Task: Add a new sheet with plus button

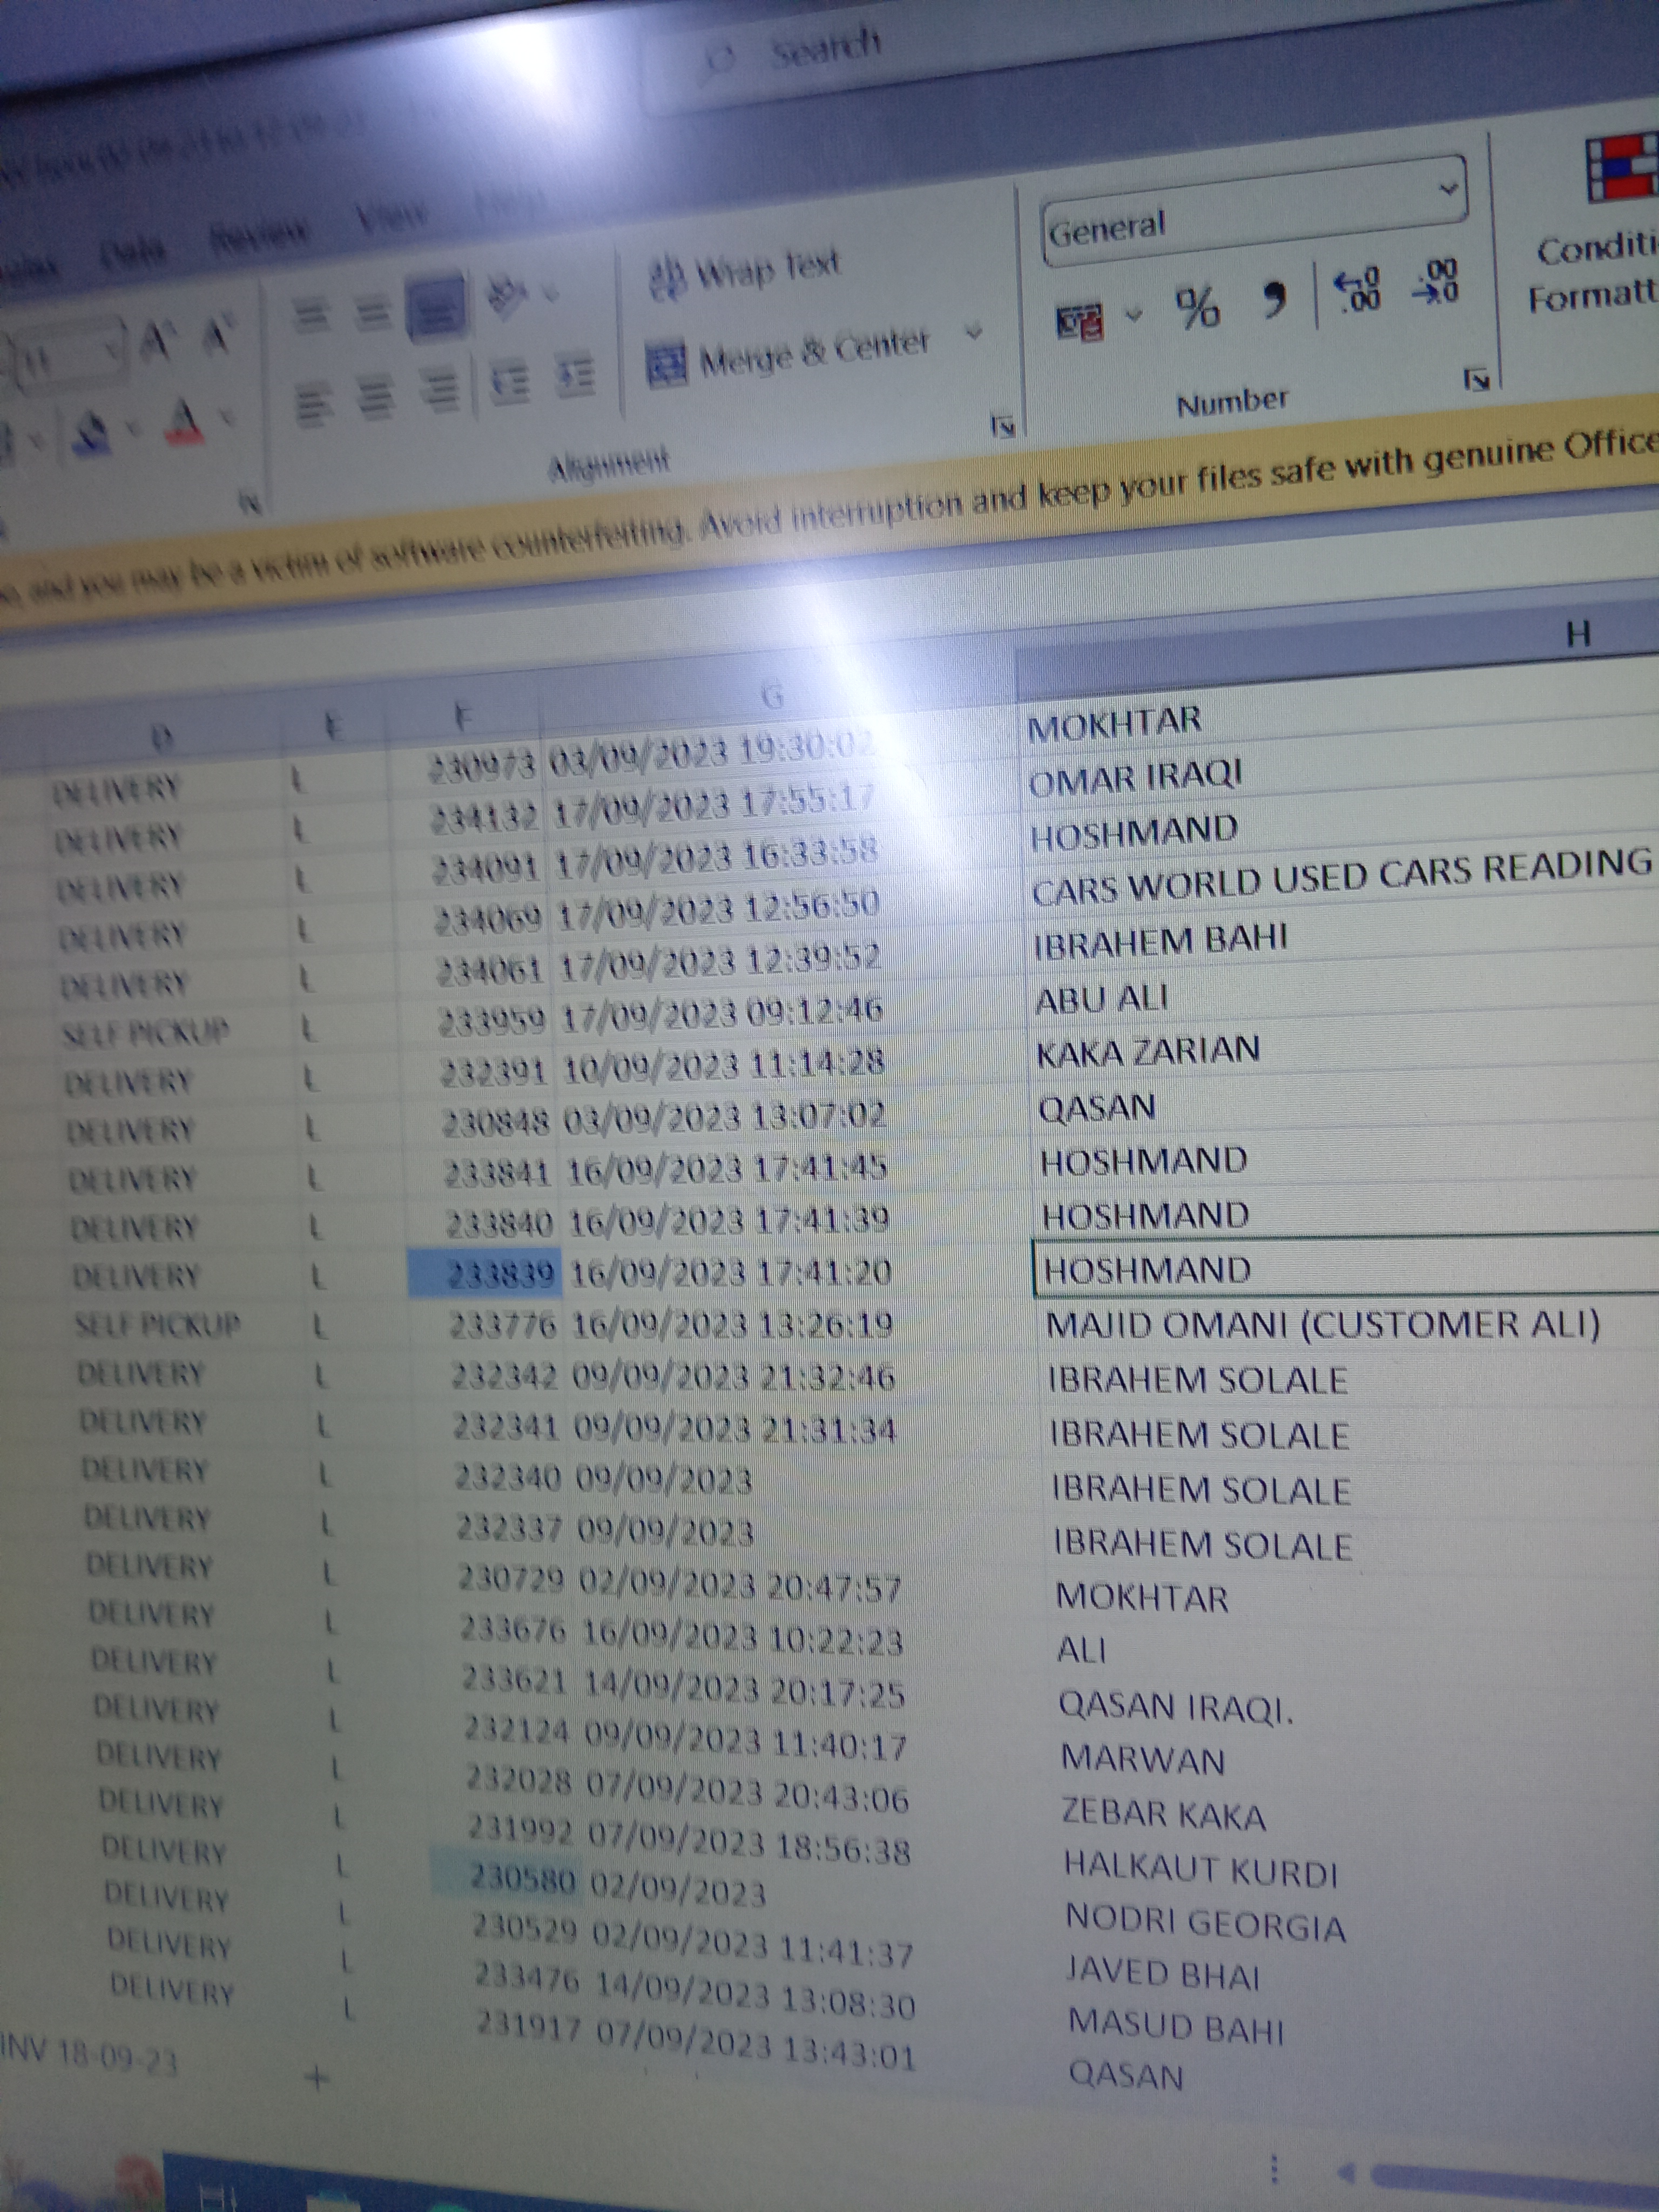Action: point(316,2079)
